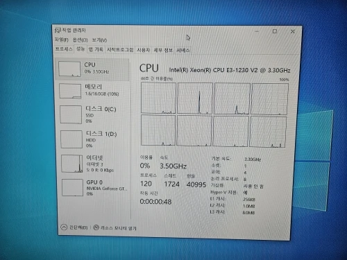Click the CPU model name Intel Xeon E3-1230 V2
347x260 pixels.
(230, 70)
